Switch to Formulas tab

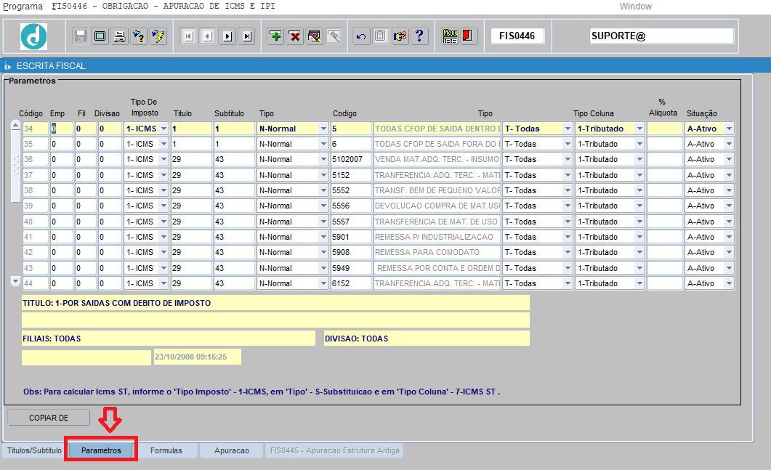tap(166, 450)
